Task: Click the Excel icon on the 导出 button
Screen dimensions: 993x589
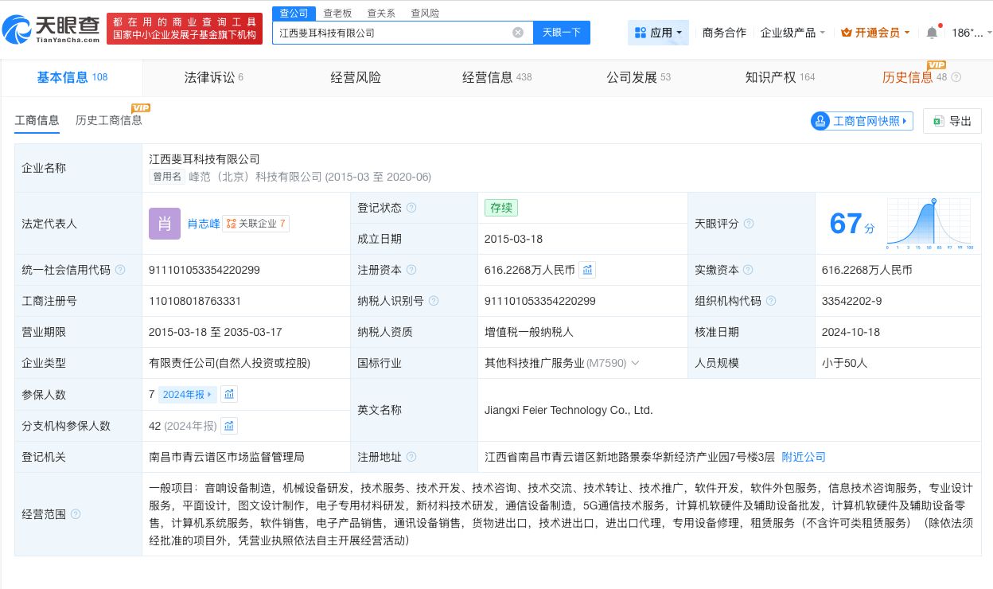Action: [940, 120]
